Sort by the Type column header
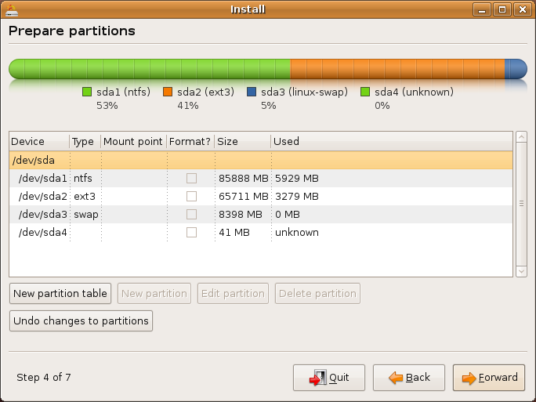The height and width of the screenshot is (402, 536). click(85, 141)
